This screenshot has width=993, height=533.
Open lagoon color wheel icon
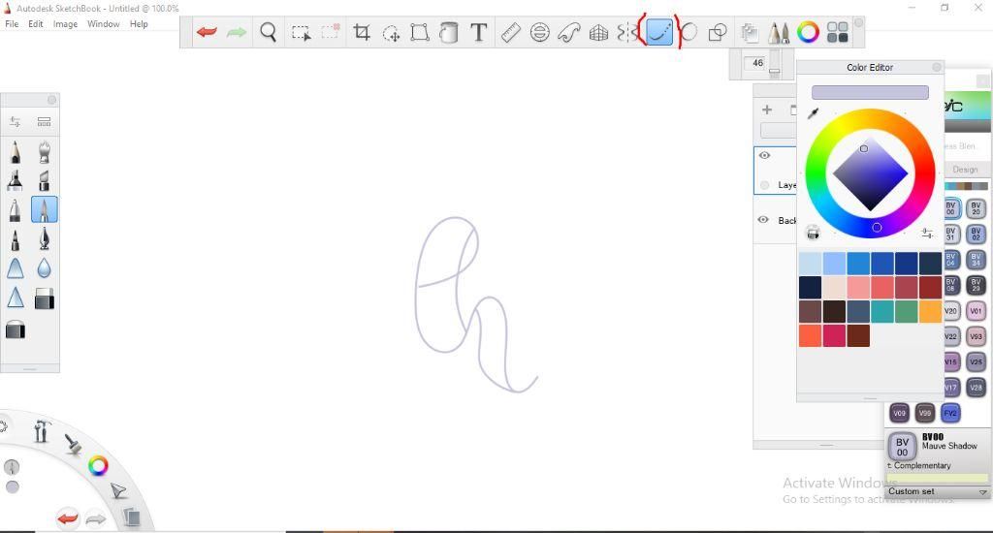pos(98,466)
